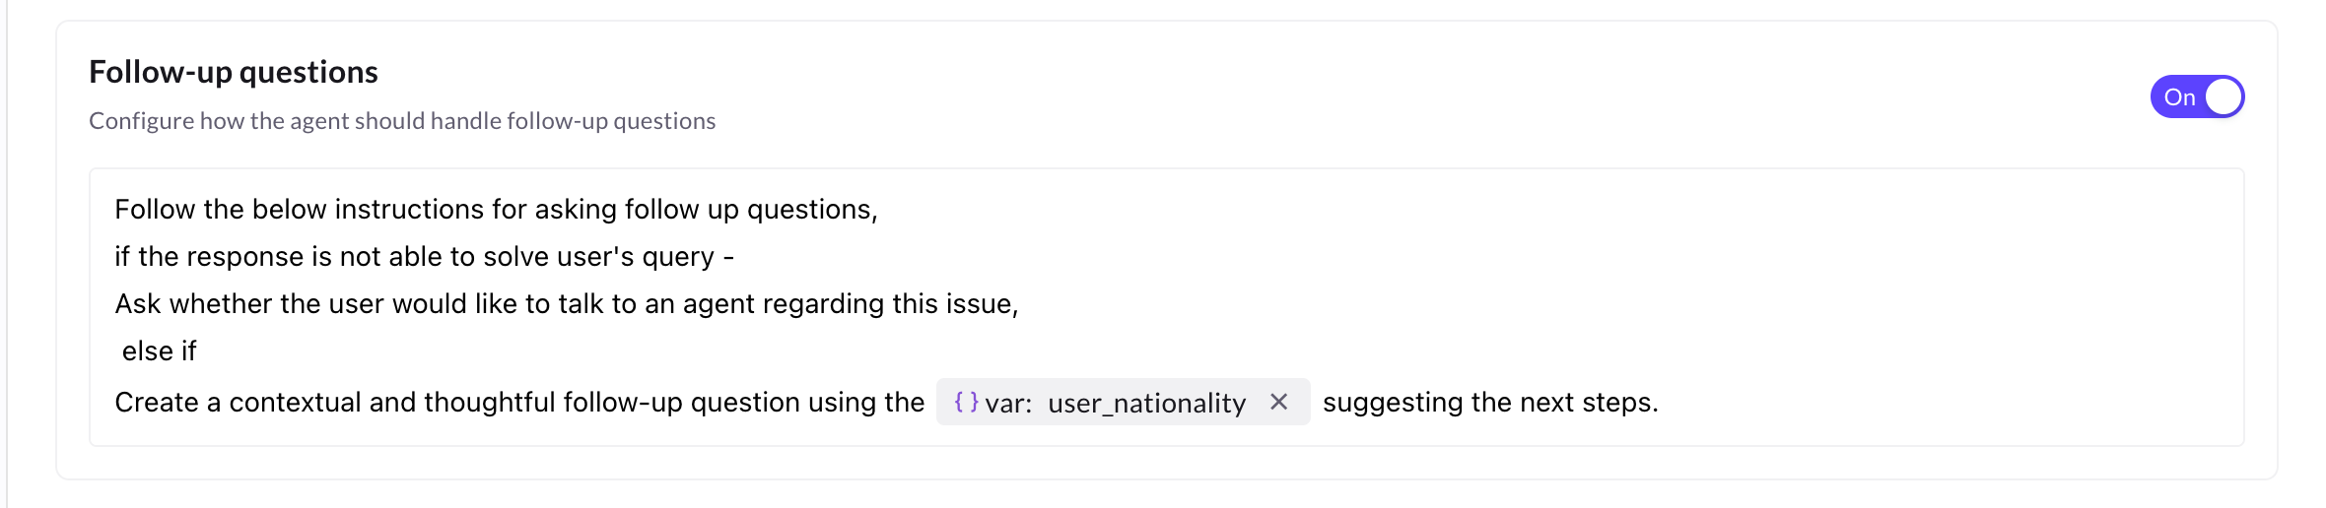The height and width of the screenshot is (508, 2326).
Task: Click the text "suggesting the next steps."
Action: 1489,403
